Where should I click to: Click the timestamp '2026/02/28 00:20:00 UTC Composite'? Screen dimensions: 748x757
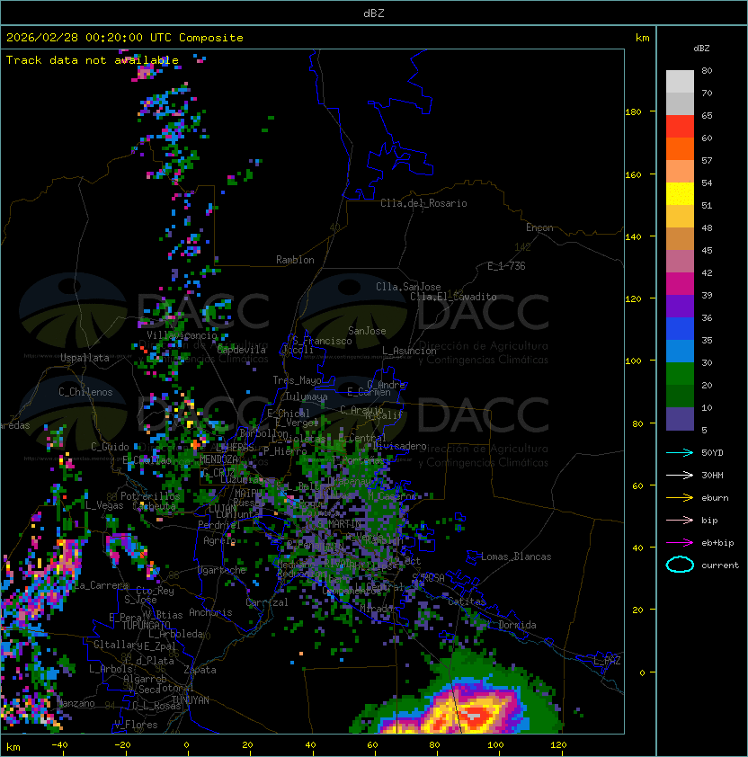125,38
